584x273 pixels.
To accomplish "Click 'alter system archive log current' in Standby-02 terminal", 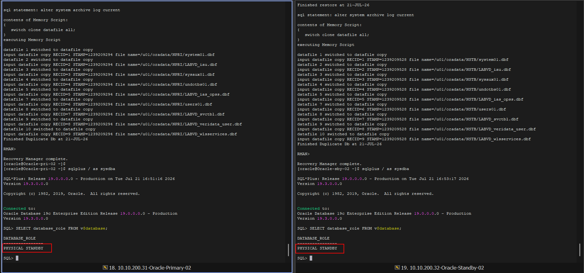I will (x=374, y=15).
